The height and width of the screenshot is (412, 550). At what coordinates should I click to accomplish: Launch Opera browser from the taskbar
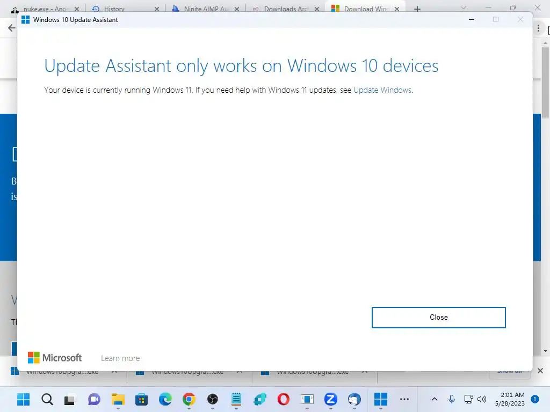pos(284,399)
